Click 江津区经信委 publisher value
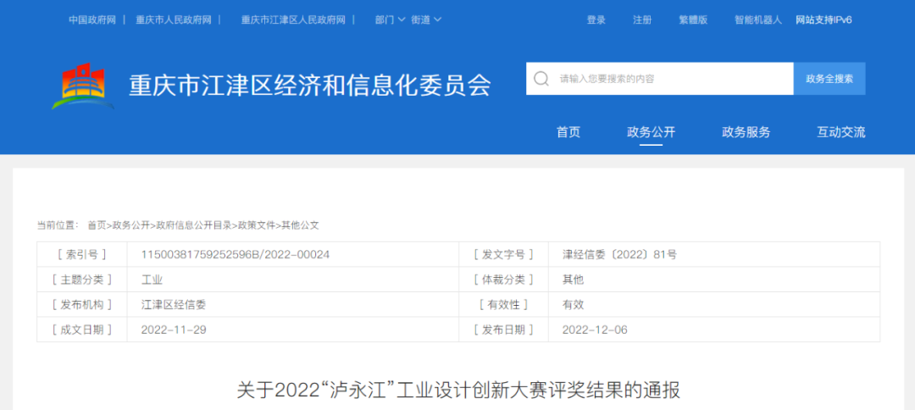Viewport: 915px width, 410px height. pyautogui.click(x=174, y=304)
